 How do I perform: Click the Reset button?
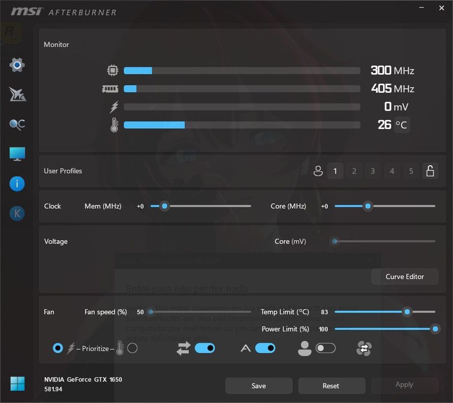[331, 386]
